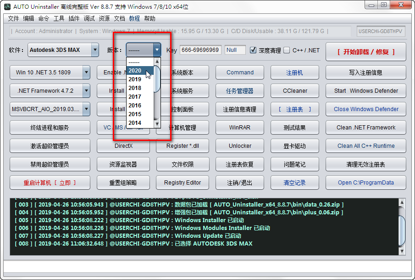The height and width of the screenshot is (280, 415).
Task: Select version 2018 from the list
Action: [x=140, y=88]
